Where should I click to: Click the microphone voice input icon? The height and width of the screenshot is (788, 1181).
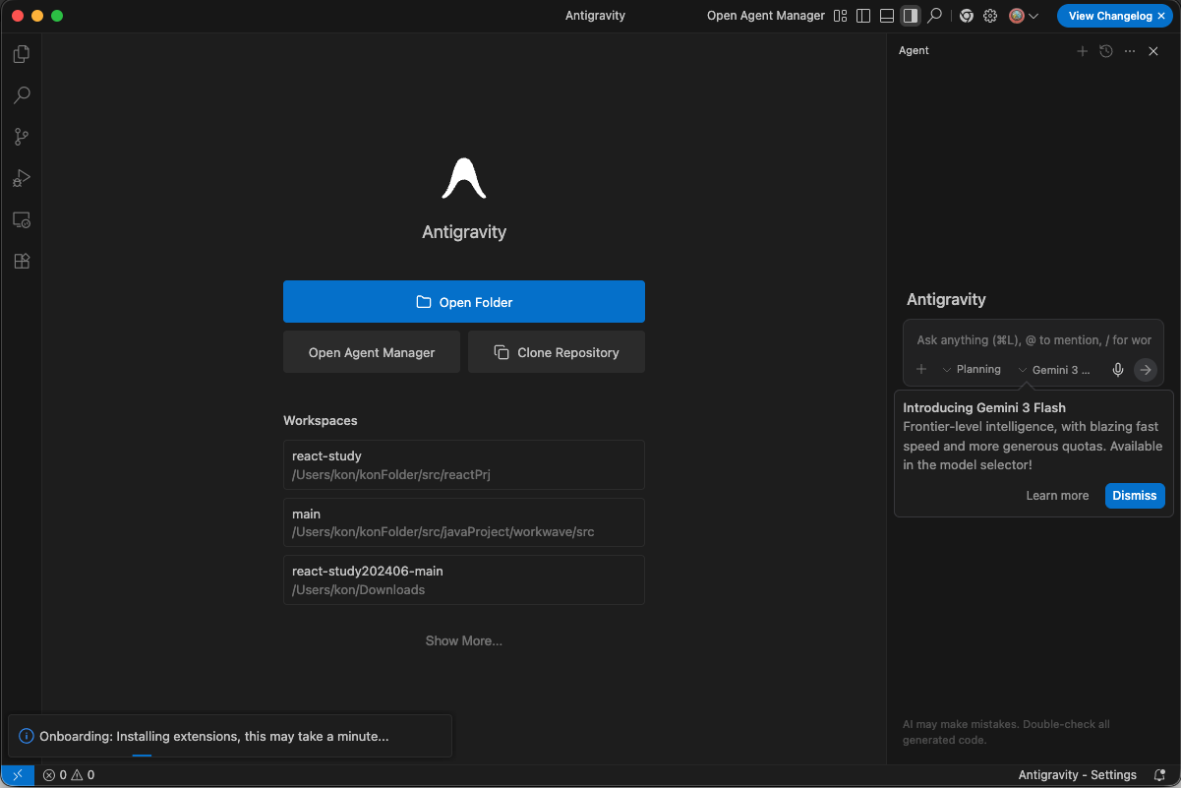(x=1118, y=370)
